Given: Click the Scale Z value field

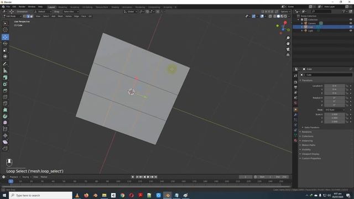Looking at the screenshot, I should pos(335,122).
